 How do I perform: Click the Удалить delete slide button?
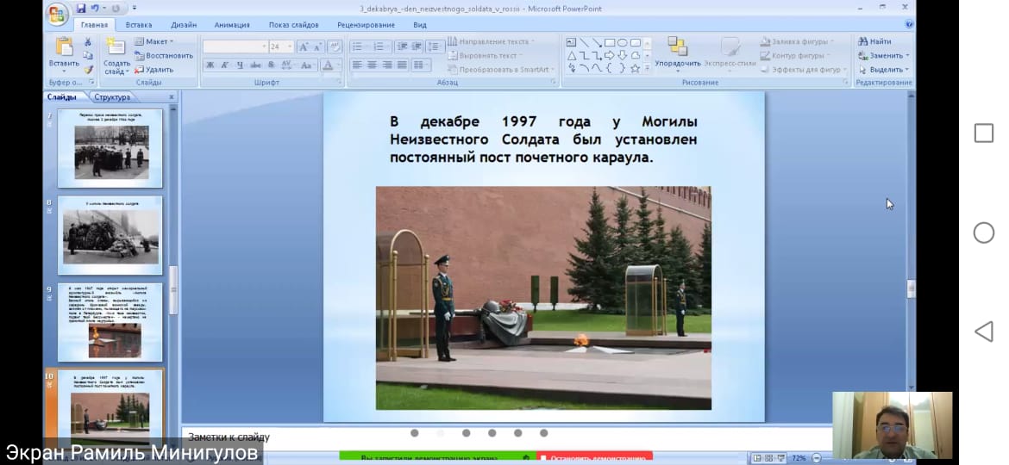(154, 70)
